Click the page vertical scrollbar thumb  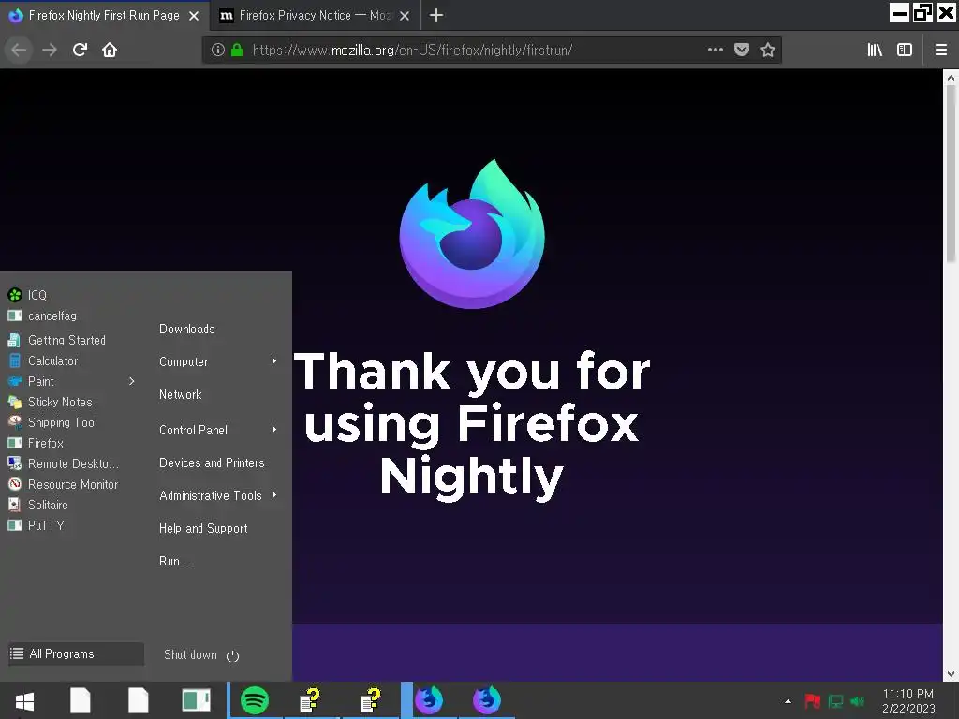pyautogui.click(x=951, y=172)
